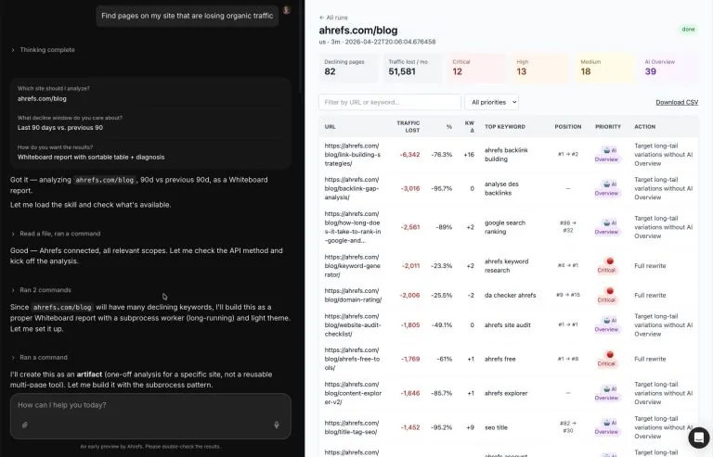Sort by the % column header
This screenshot has width=713, height=457.
(x=448, y=127)
